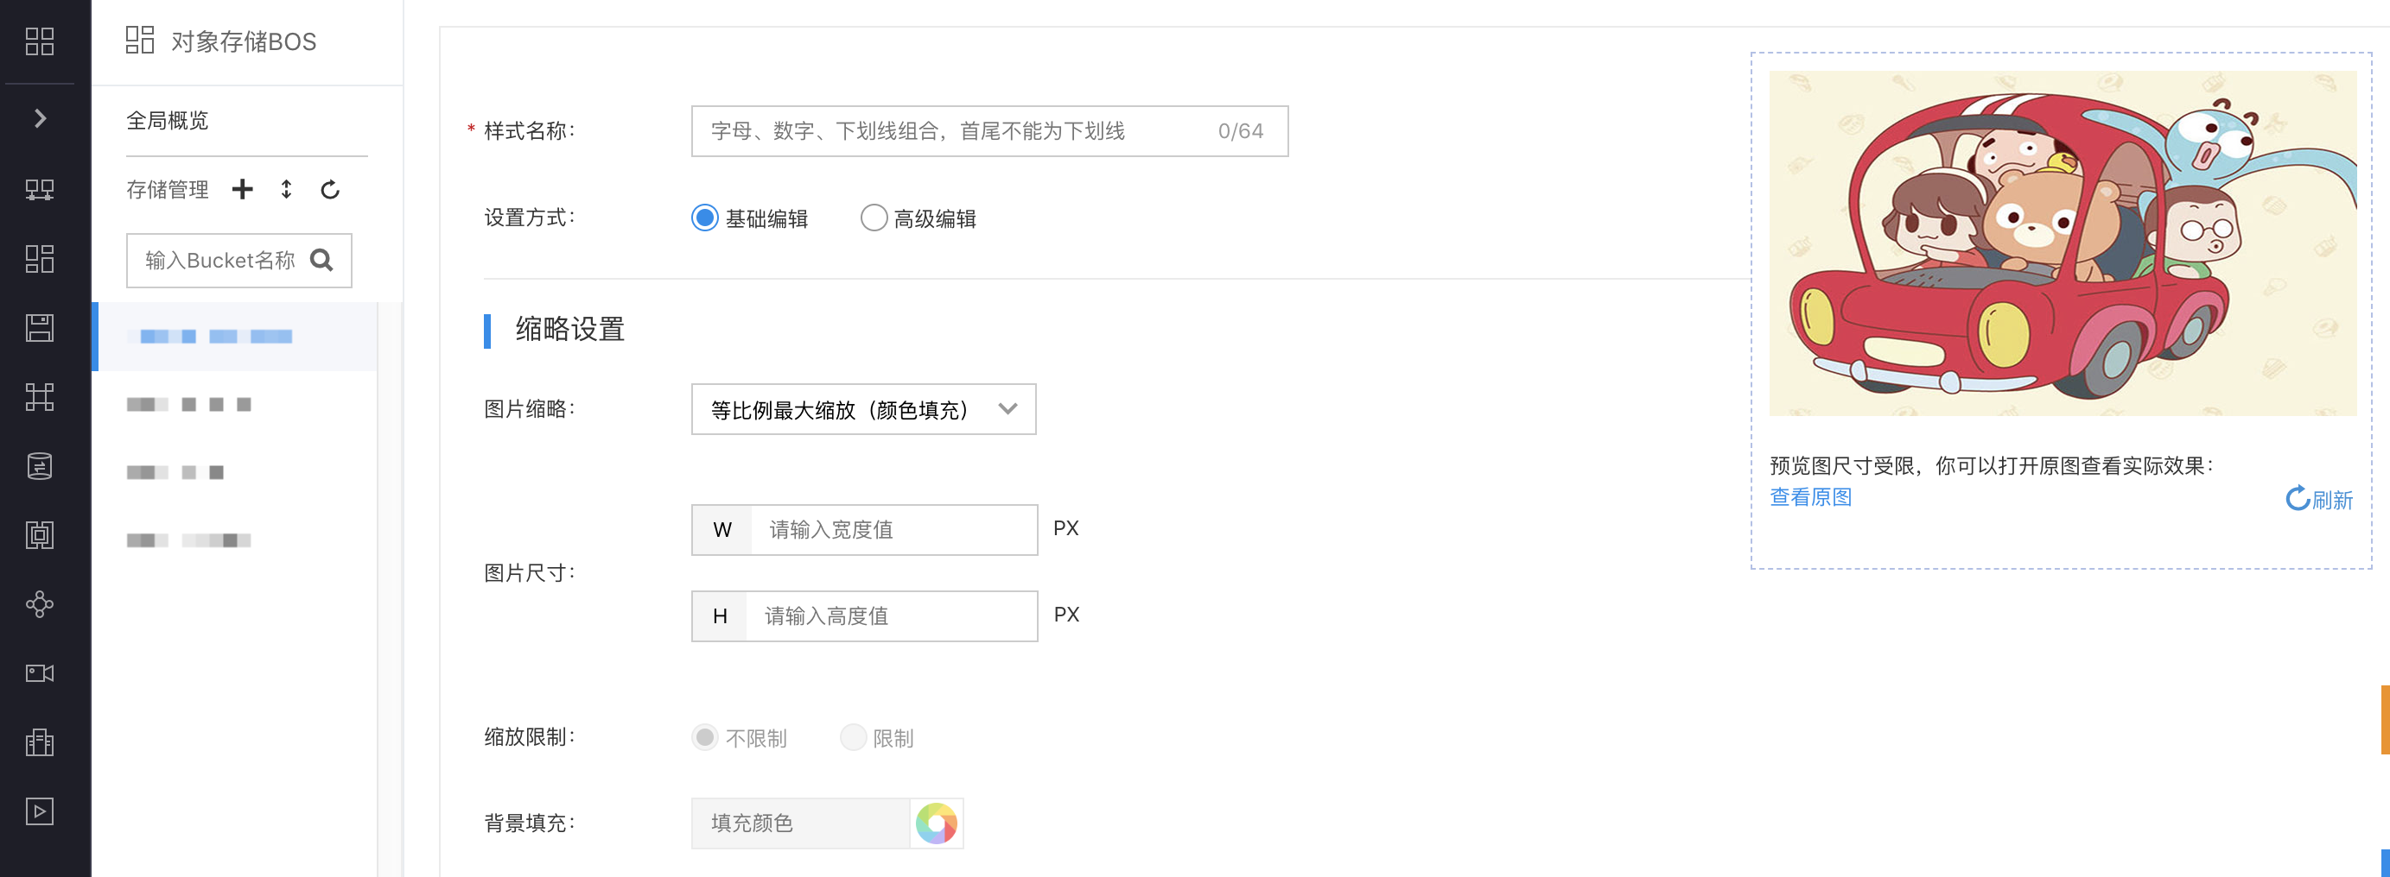Select 基础编辑 radio option
Viewport: 2390px width, 877px height.
point(750,218)
